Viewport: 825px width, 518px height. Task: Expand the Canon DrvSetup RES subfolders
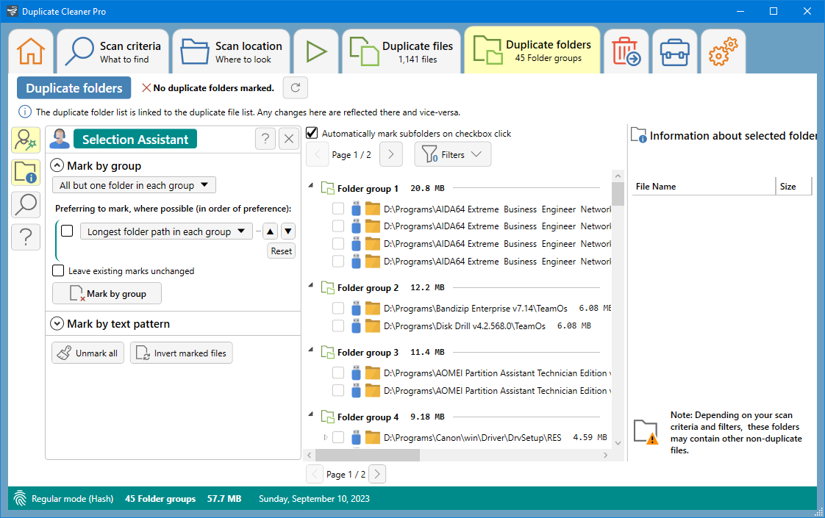[326, 437]
